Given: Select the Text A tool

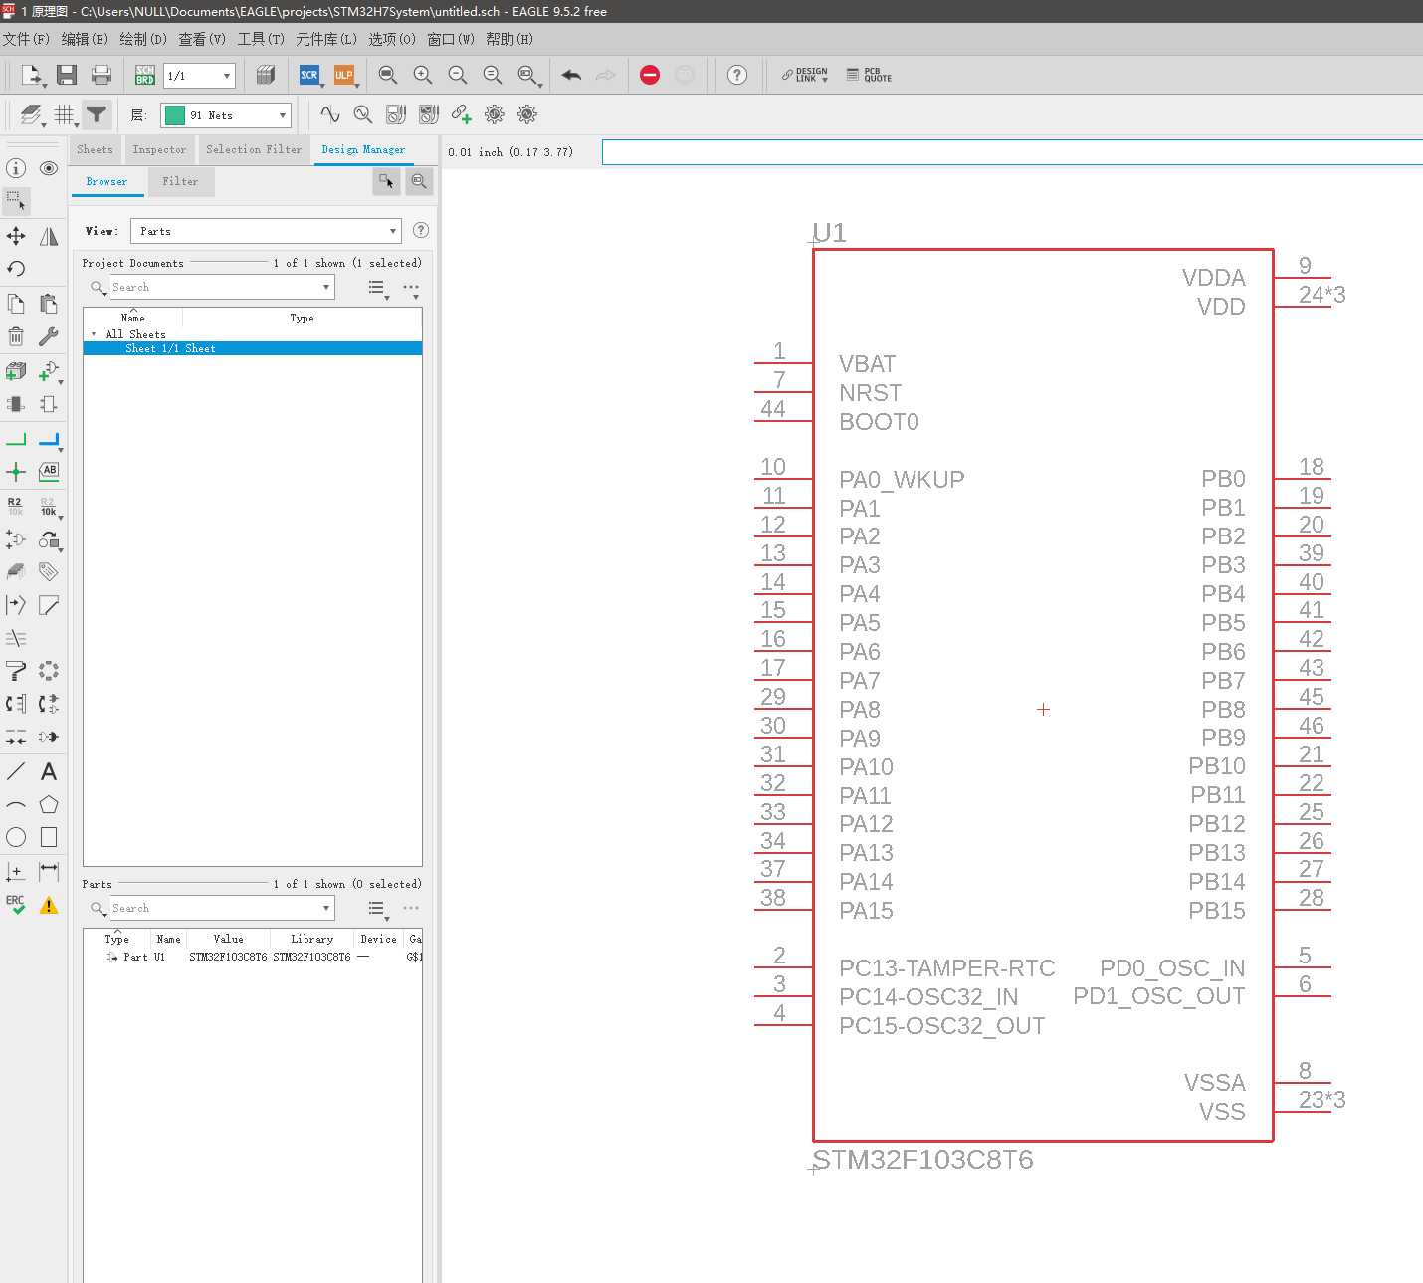Looking at the screenshot, I should point(49,771).
